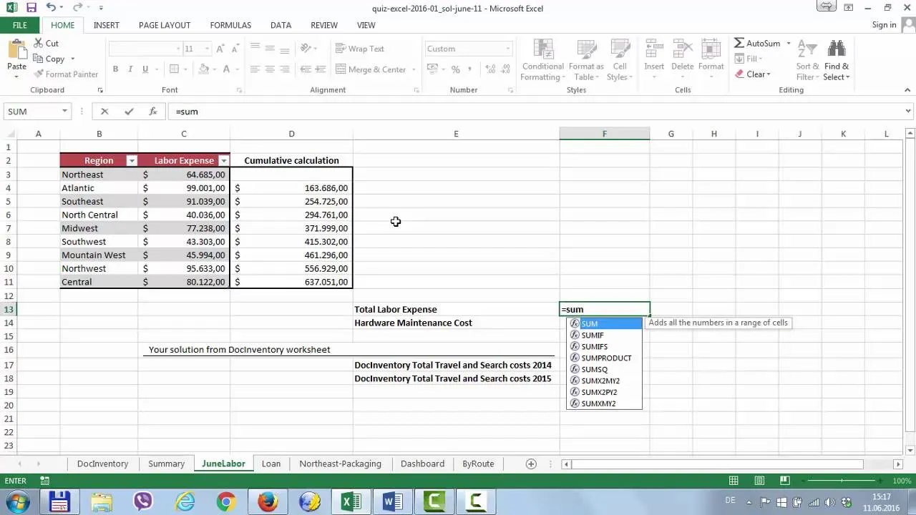Adjust the zoom slider in status bar

pyautogui.click(x=842, y=481)
